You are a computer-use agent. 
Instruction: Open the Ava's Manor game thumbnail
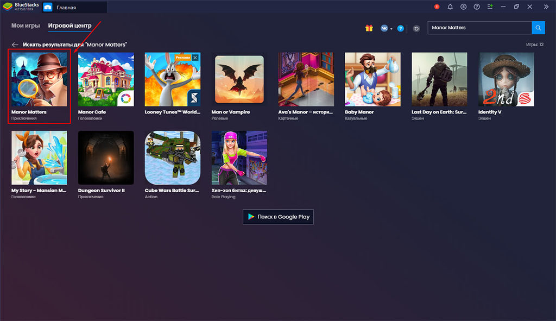(306, 79)
